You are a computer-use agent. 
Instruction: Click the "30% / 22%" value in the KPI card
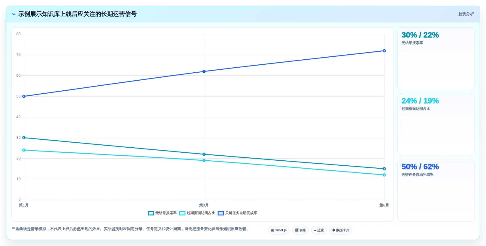420,35
